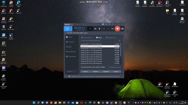Select the screen recording mode button

tap(67, 29)
